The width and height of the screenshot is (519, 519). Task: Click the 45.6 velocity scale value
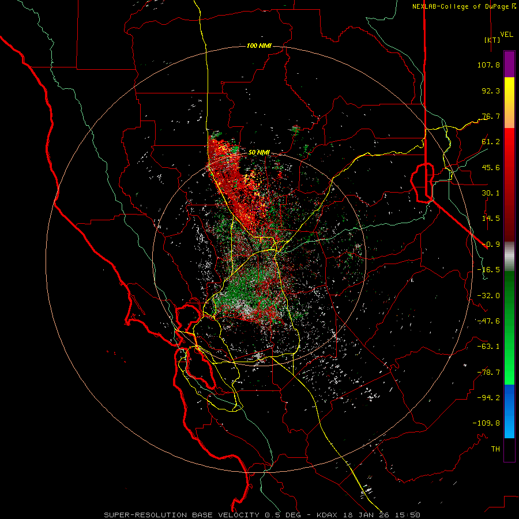[x=491, y=167]
